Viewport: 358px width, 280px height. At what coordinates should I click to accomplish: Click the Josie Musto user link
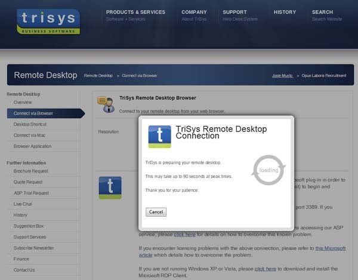[x=282, y=76]
